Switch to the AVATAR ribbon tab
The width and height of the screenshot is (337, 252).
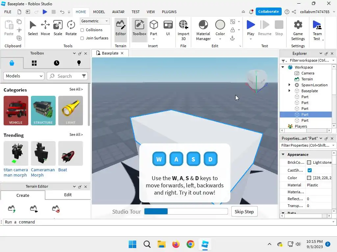point(118,12)
